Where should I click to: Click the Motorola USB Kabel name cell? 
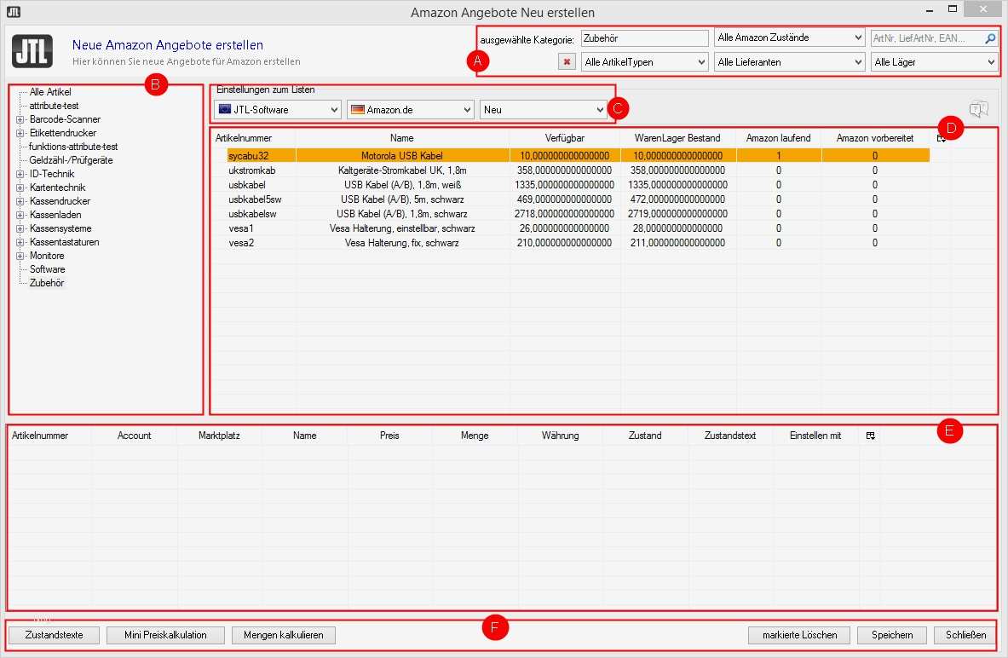click(402, 156)
